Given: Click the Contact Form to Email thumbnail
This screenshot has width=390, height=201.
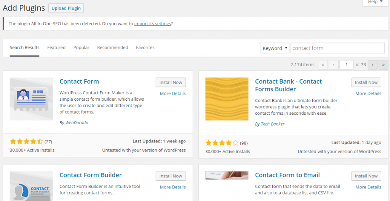Looking at the screenshot, I should pos(227,175).
